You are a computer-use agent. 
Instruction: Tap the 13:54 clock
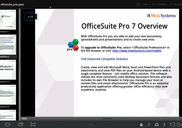[175, 125]
